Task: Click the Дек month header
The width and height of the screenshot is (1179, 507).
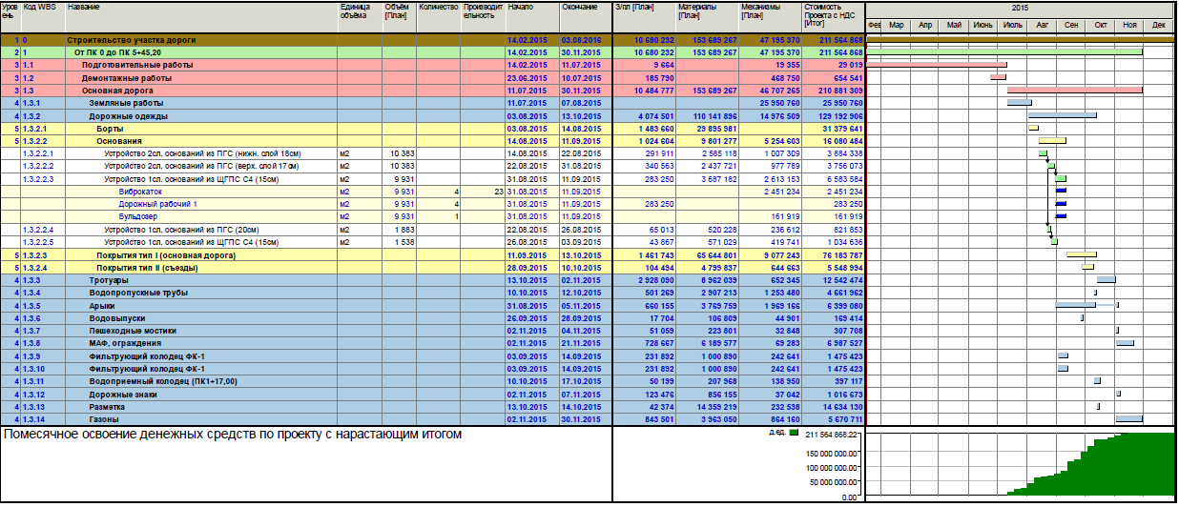Action: tap(1159, 25)
